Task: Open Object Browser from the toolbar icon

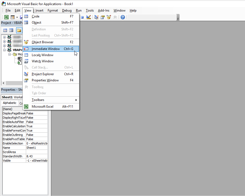Action: pos(109,17)
